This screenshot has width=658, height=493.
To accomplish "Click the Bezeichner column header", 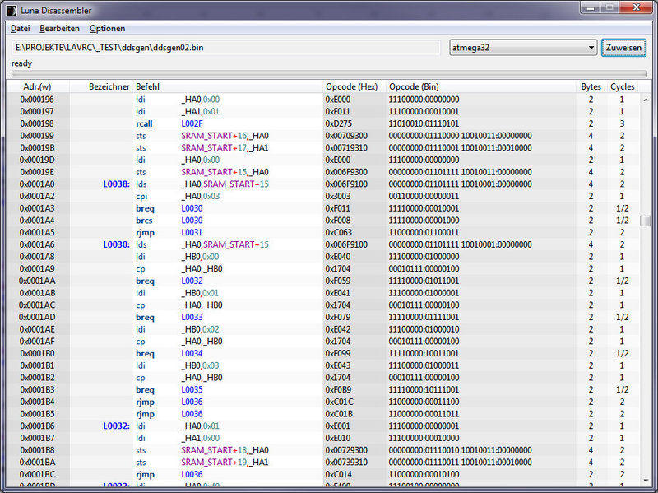I will [x=109, y=86].
